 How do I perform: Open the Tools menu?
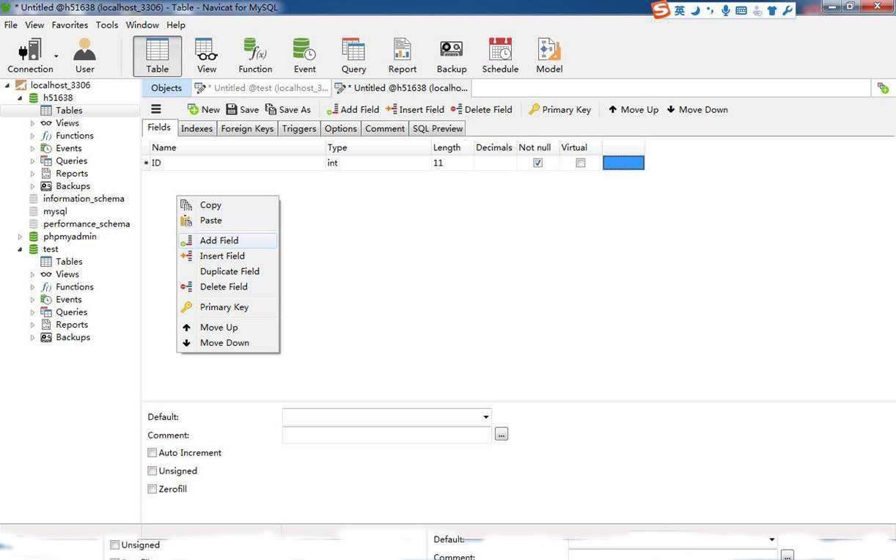click(x=106, y=25)
